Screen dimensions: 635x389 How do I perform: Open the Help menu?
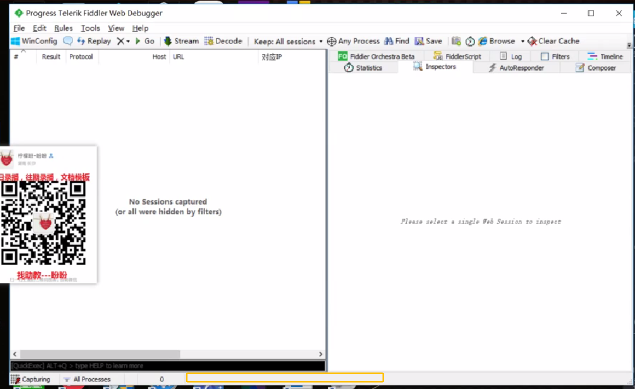click(x=140, y=28)
